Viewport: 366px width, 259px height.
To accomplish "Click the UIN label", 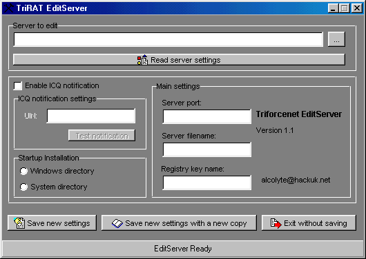I will (30, 116).
